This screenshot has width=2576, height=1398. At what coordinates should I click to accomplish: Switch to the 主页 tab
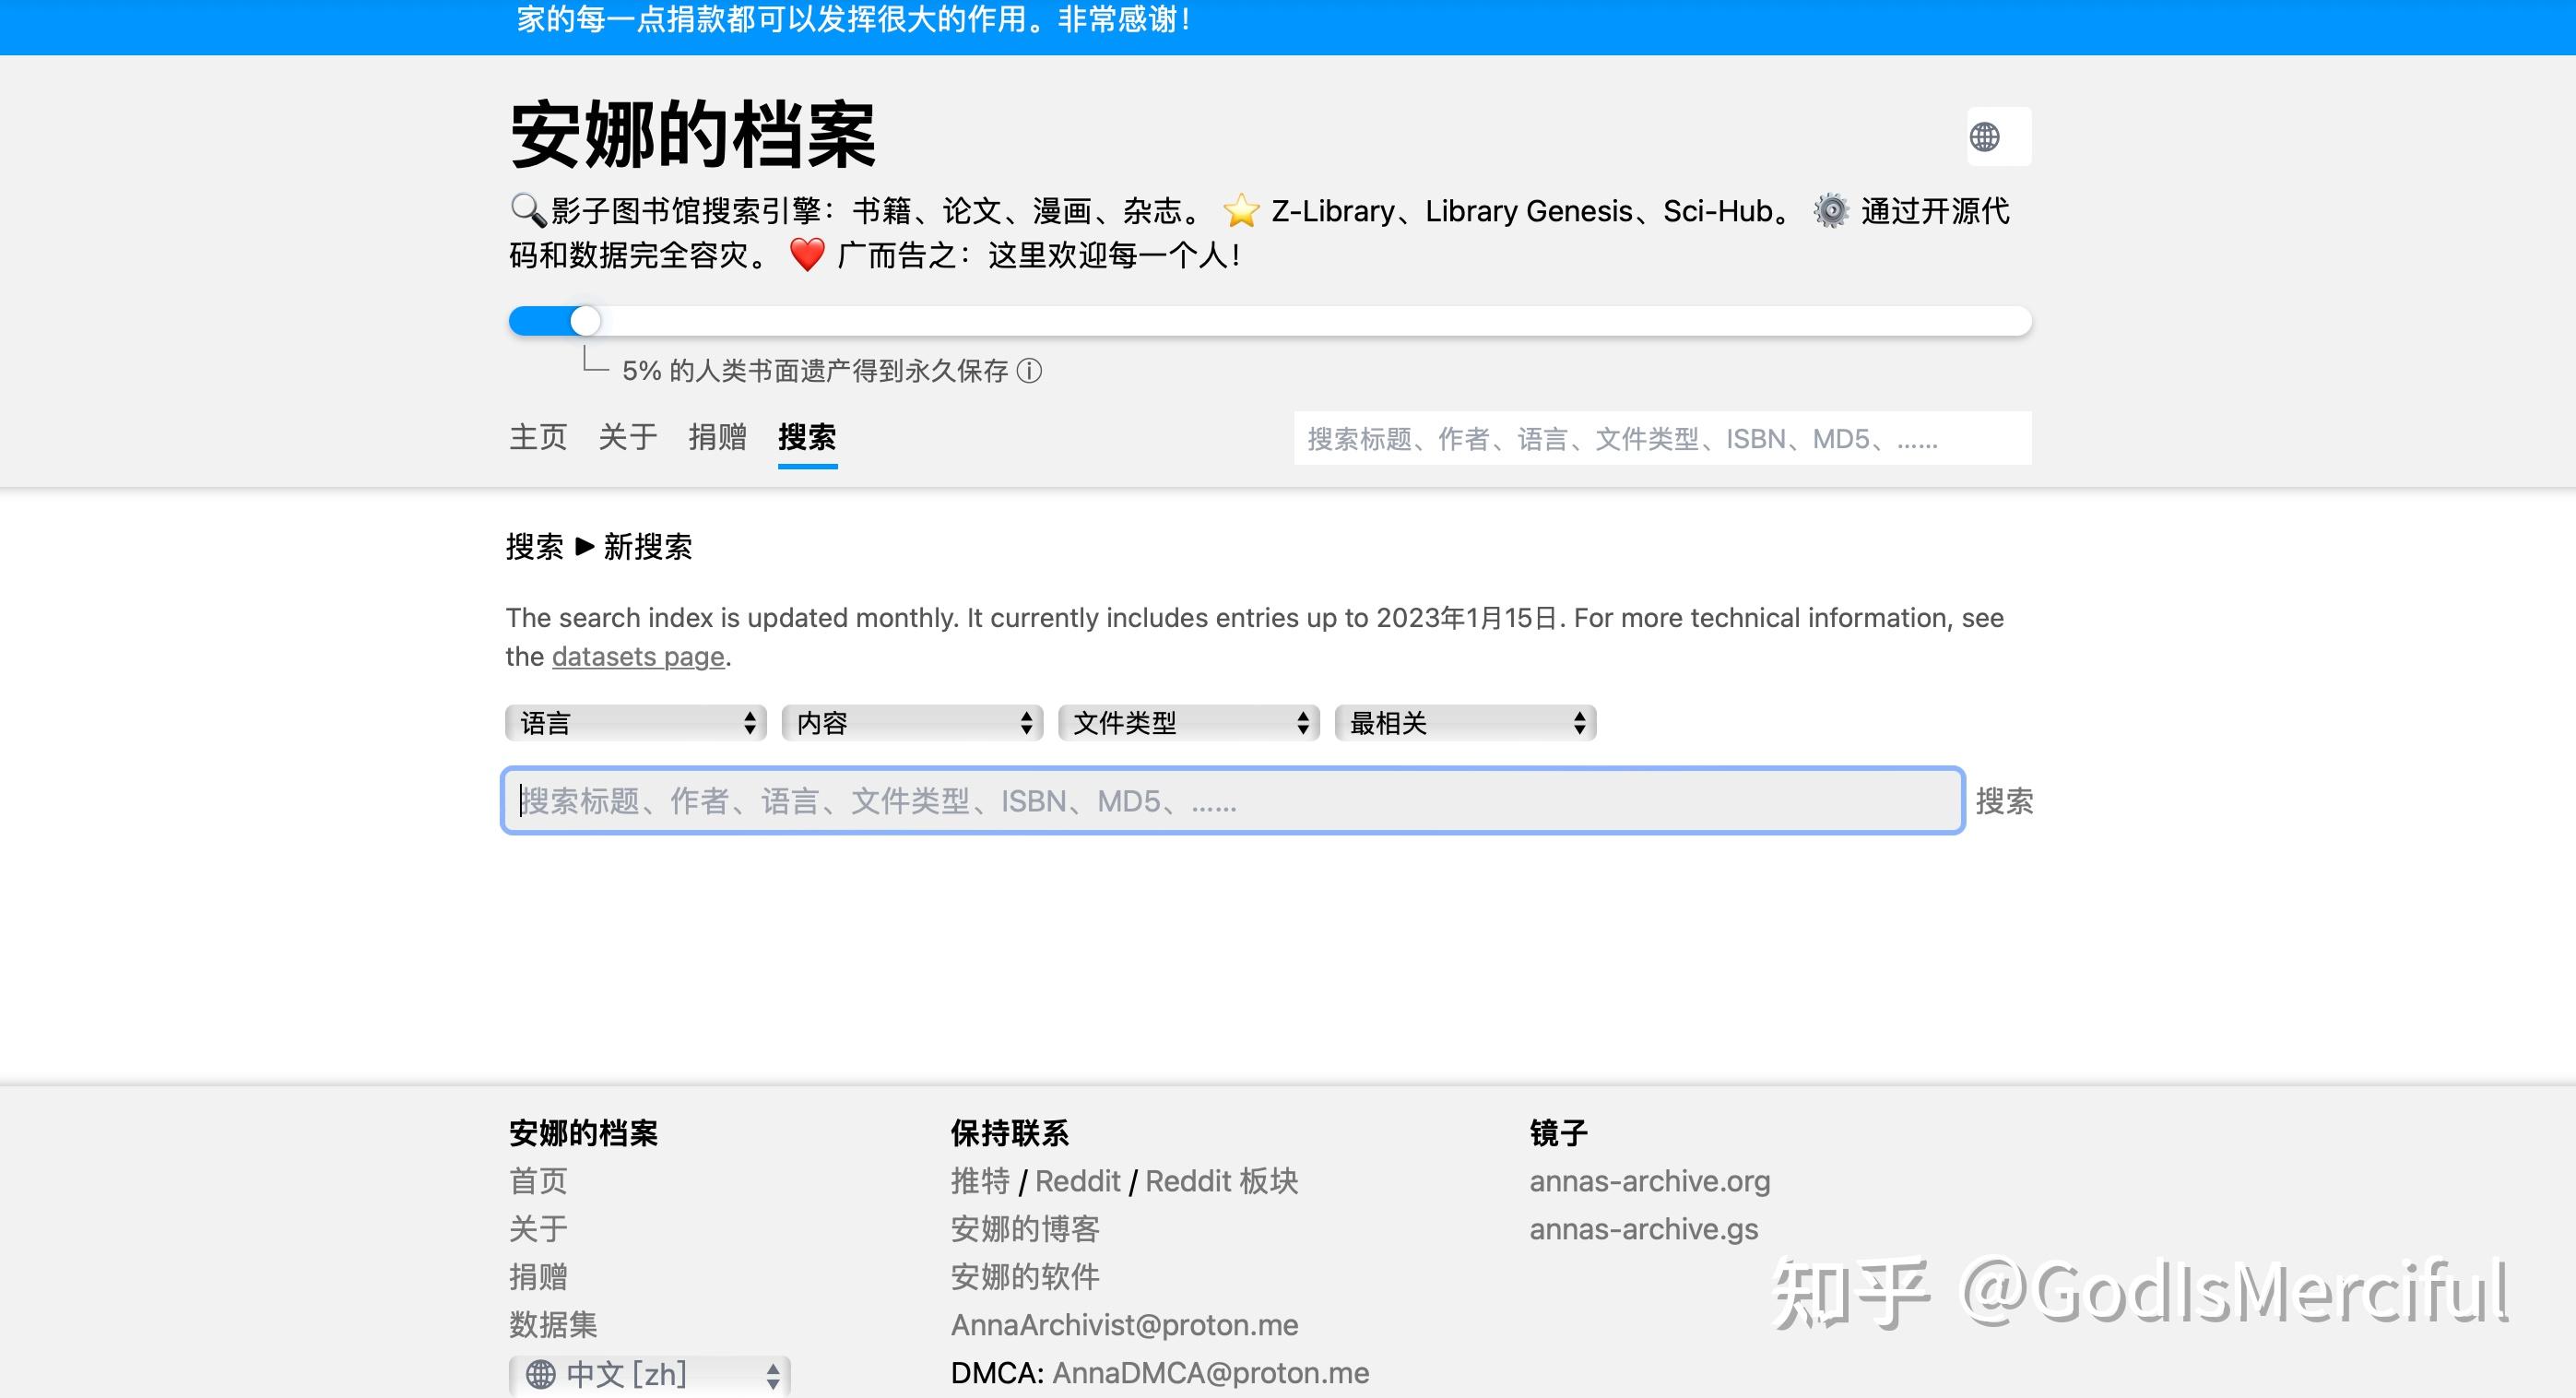538,437
